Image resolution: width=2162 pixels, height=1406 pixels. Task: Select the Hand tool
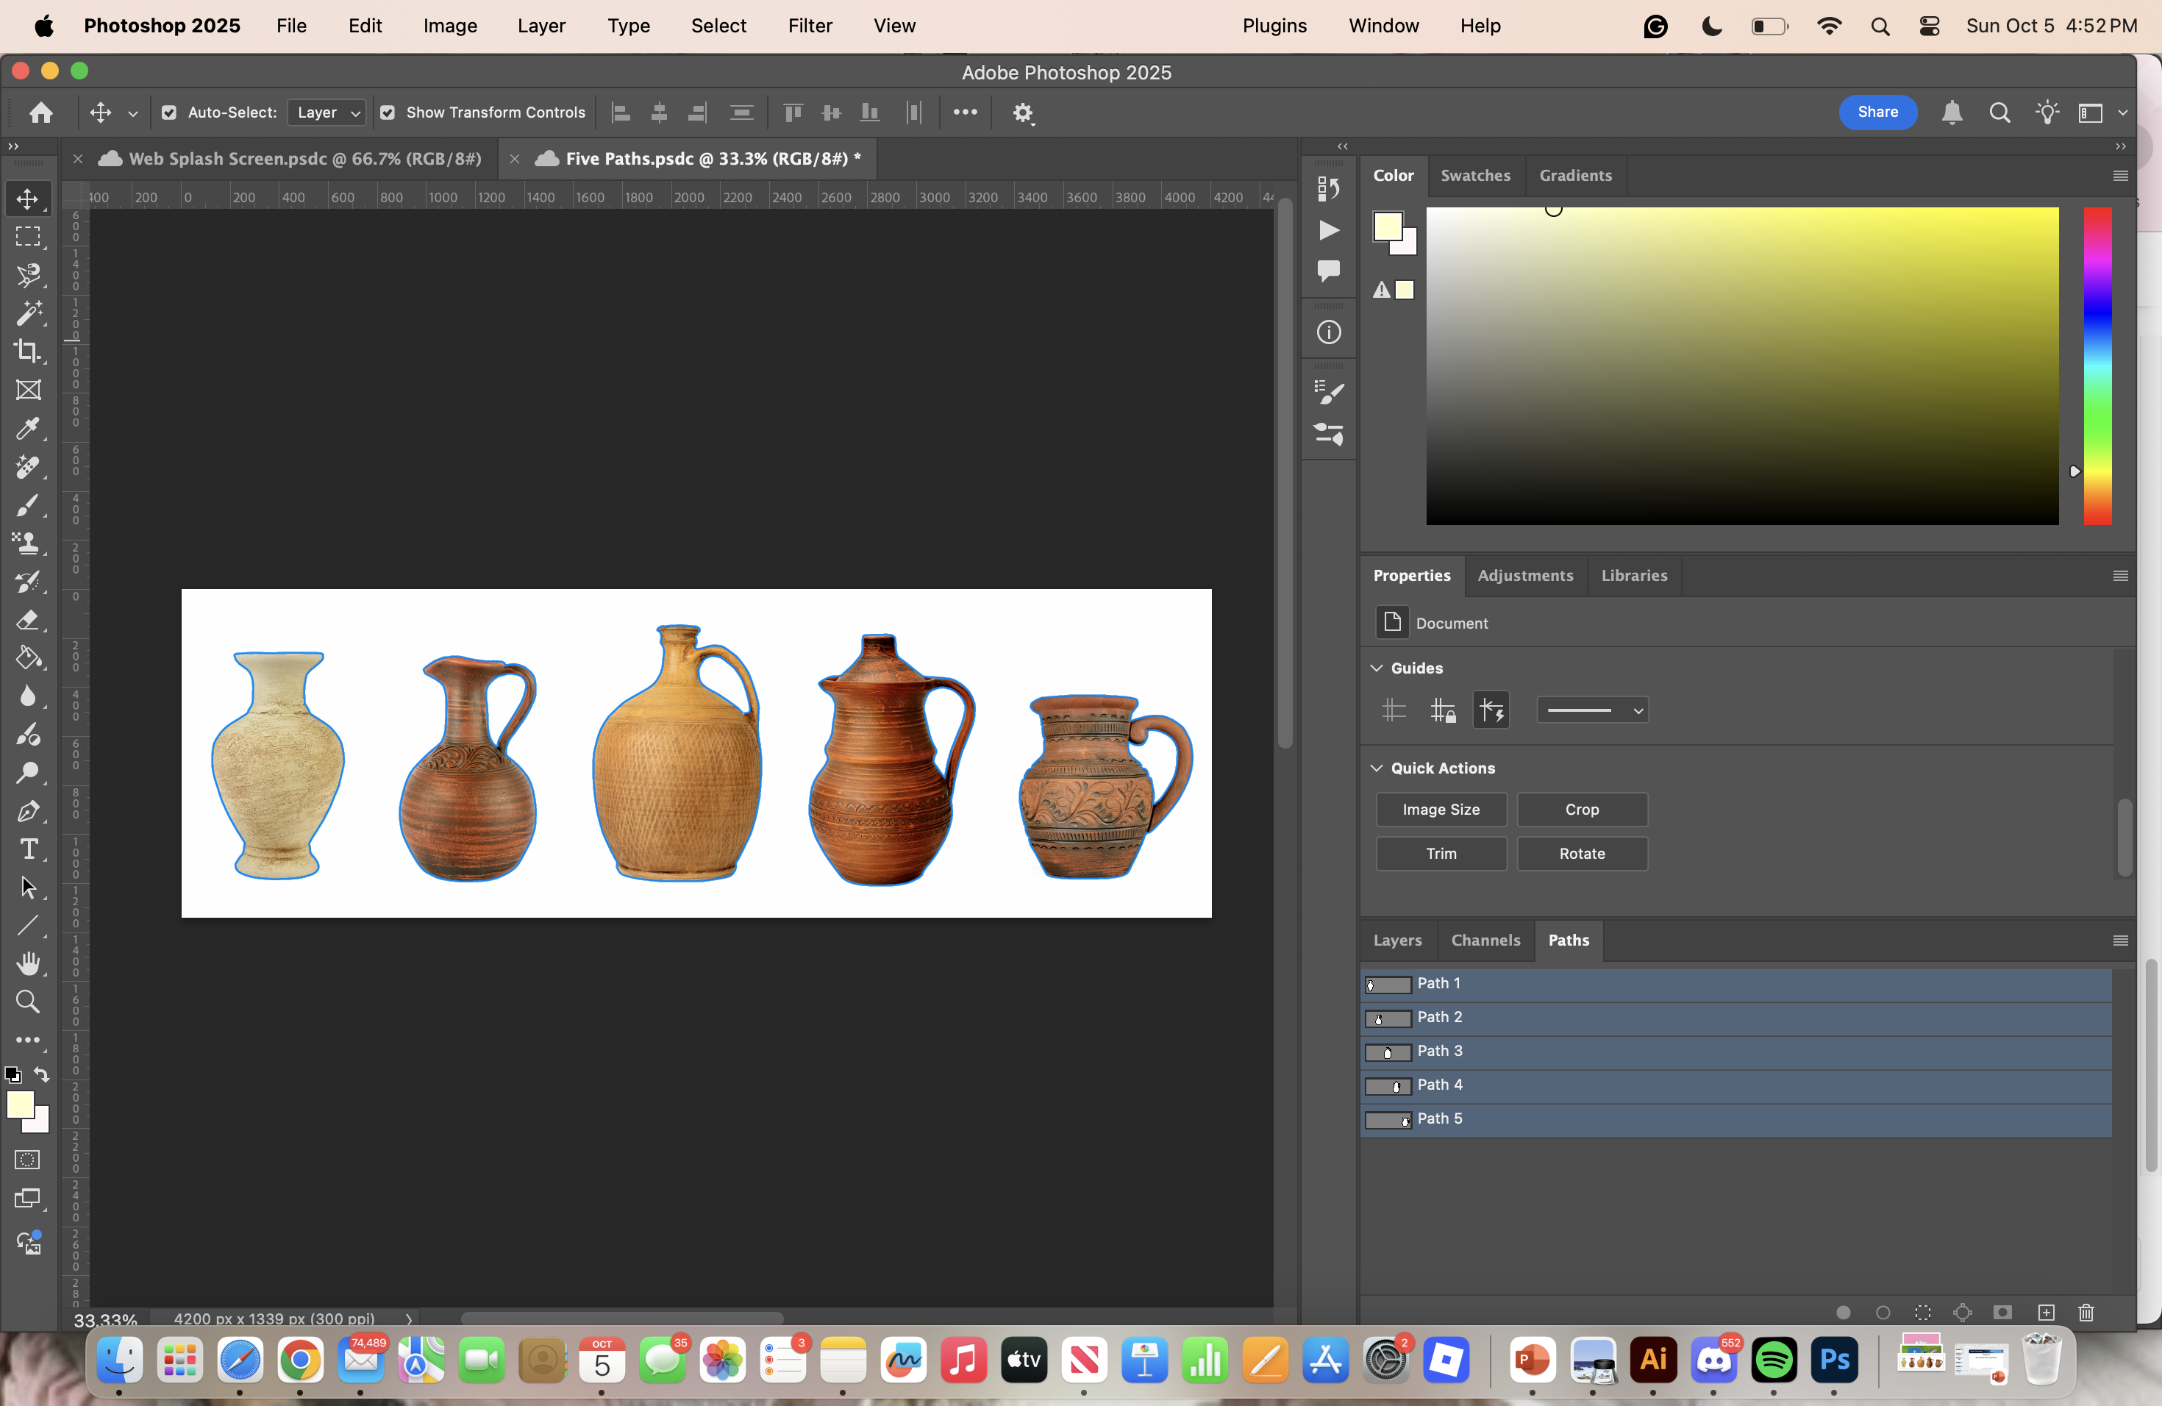coord(27,963)
